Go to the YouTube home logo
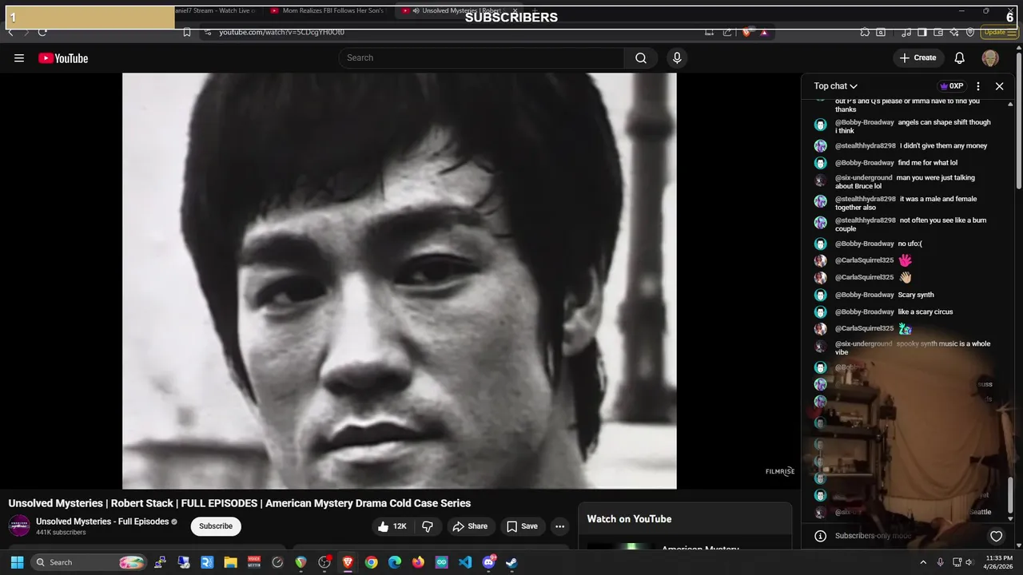The height and width of the screenshot is (575, 1023). tap(63, 58)
